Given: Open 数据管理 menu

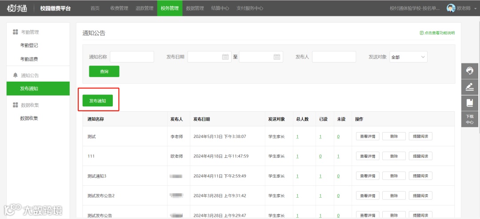Looking at the screenshot, I should 195,8.
